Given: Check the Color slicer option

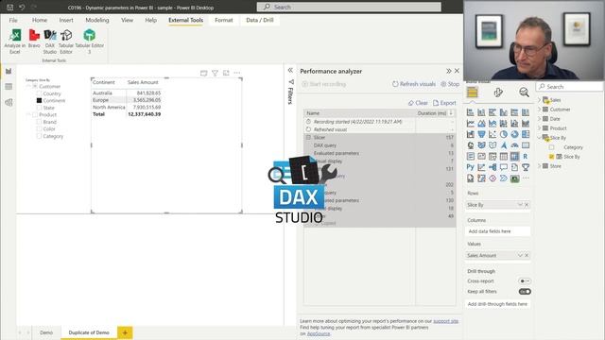Looking at the screenshot, I should point(39,128).
